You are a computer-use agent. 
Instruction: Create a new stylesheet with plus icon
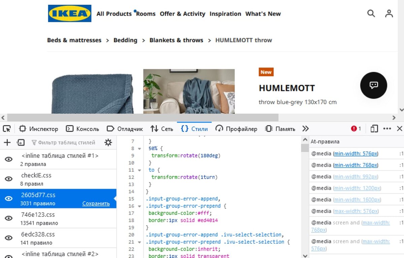coord(7,143)
